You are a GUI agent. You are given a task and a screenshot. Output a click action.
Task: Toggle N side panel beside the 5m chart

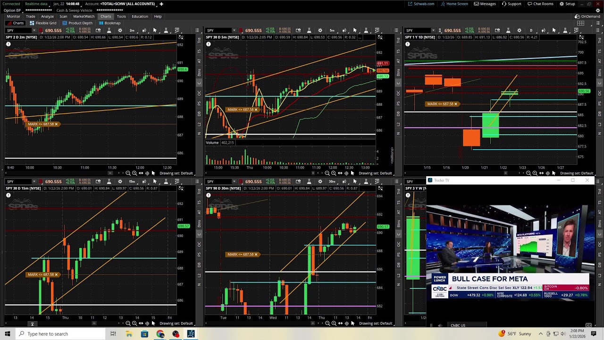[398, 134]
